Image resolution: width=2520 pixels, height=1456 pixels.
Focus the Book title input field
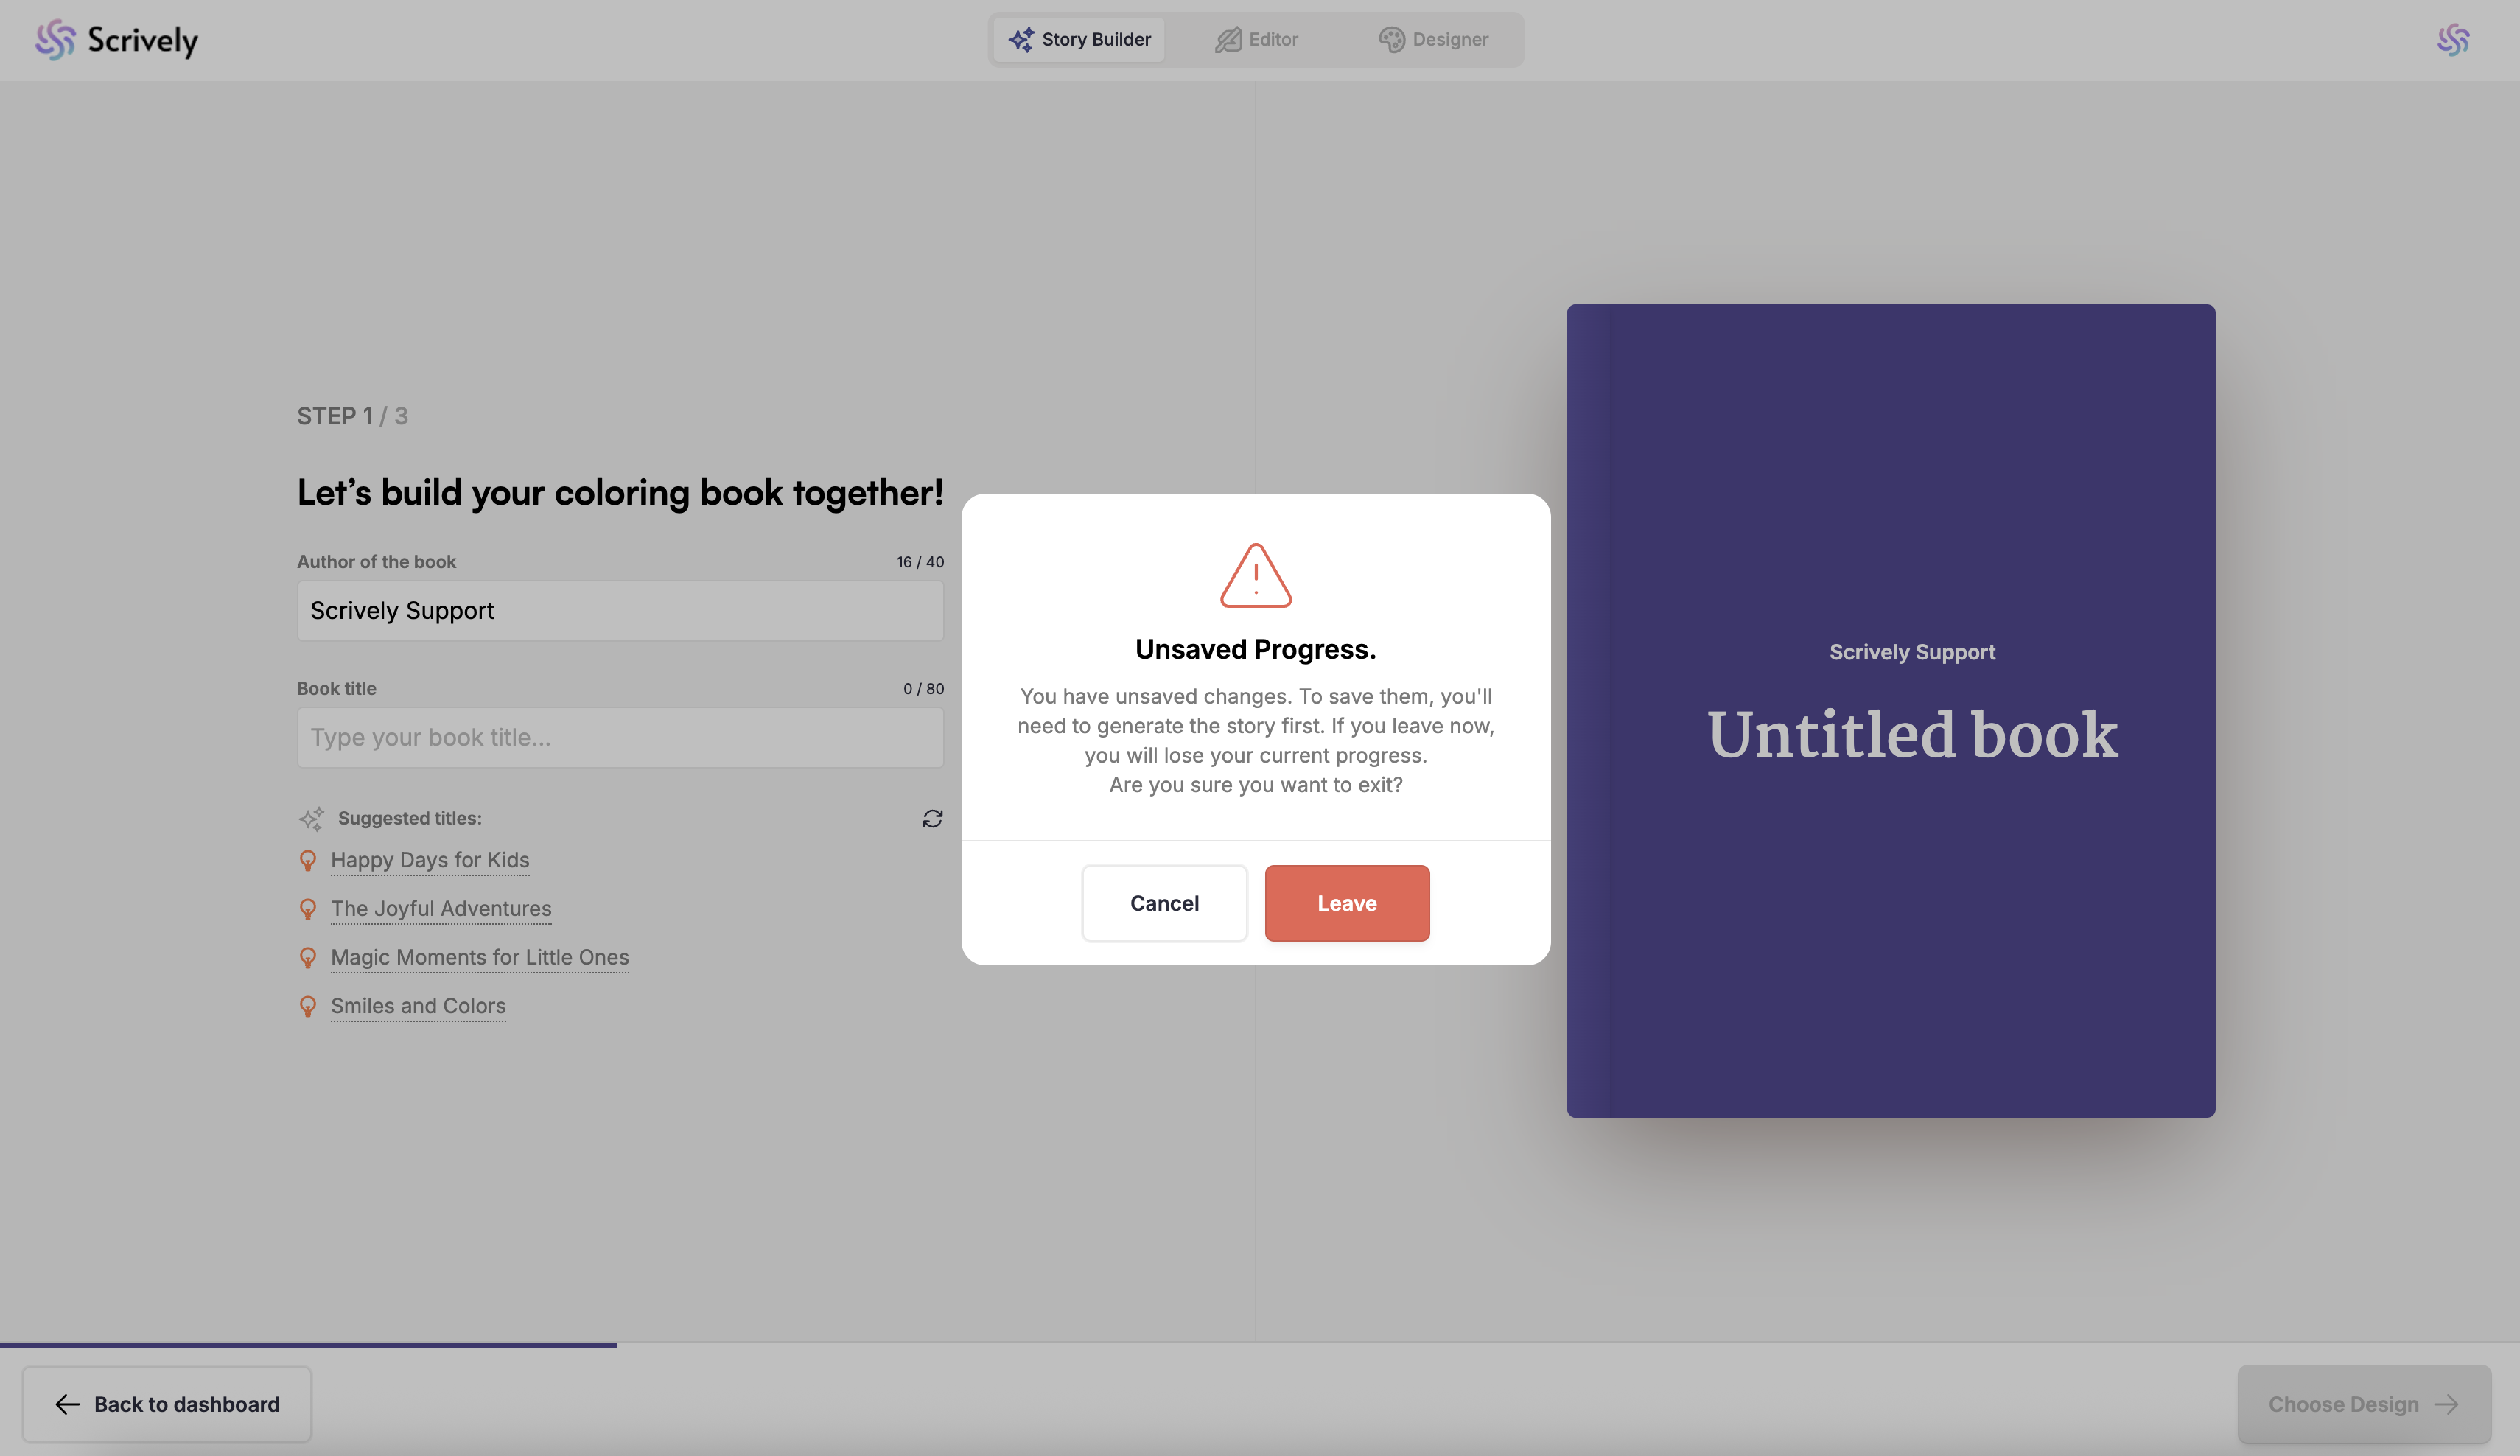[x=620, y=738]
